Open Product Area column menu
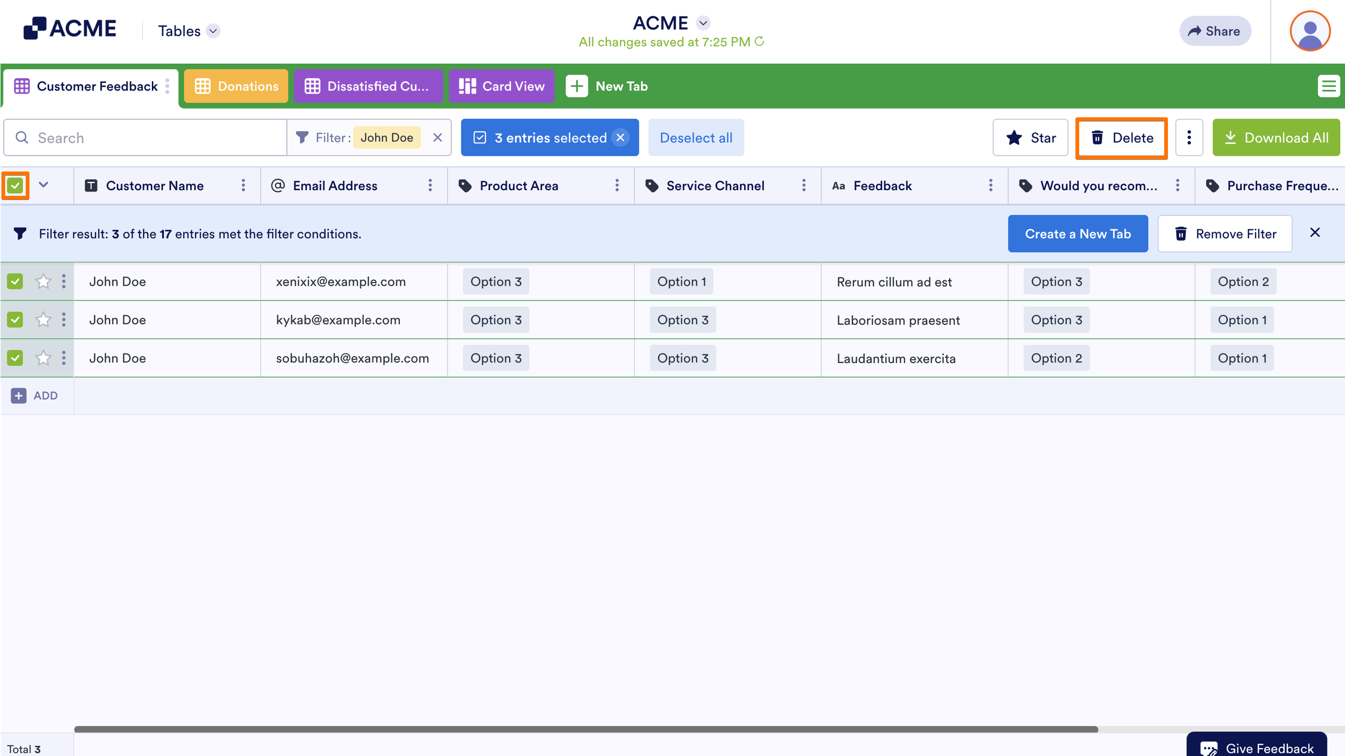This screenshot has height=756, width=1345. click(x=617, y=185)
